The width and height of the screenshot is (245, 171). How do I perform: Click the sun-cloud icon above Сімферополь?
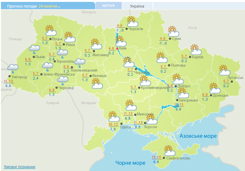click(169, 150)
